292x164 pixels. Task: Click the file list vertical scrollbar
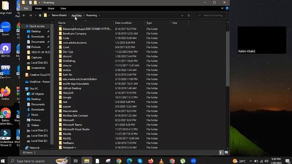point(228,59)
